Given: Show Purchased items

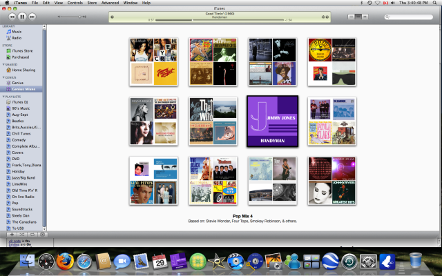Looking at the screenshot, I should click(x=20, y=57).
